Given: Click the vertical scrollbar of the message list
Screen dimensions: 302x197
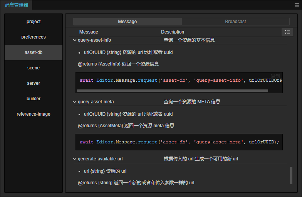Looking at the screenshot, I should [291, 175].
